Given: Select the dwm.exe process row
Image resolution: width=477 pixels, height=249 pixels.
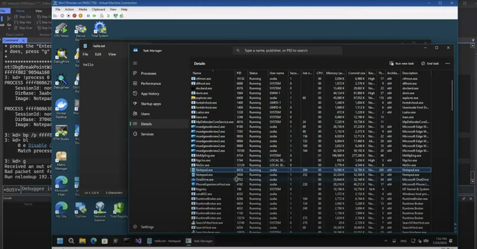Looking at the screenshot, I should [311, 93].
